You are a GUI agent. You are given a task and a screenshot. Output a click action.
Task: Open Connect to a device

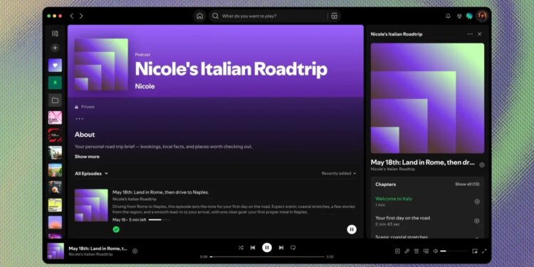[x=426, y=251]
